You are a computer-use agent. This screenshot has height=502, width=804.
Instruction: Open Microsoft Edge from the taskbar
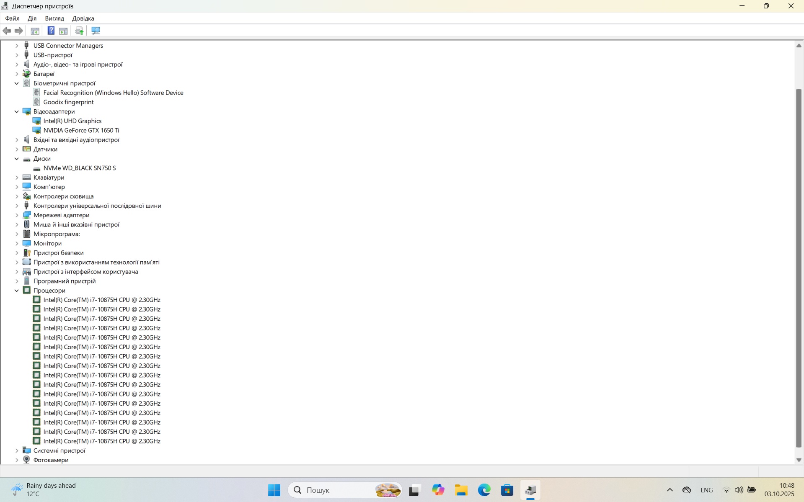(484, 490)
